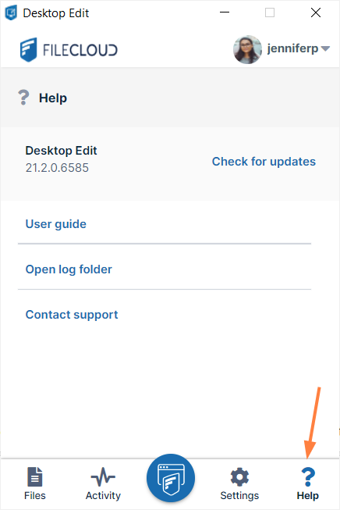This screenshot has height=510, width=340.
Task: Check for updates
Action: [x=264, y=162]
